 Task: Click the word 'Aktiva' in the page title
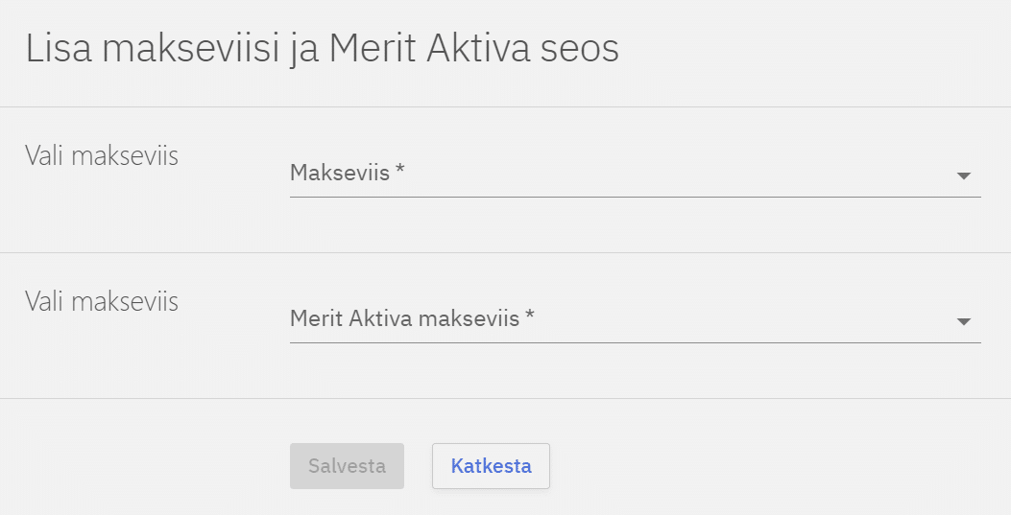click(476, 50)
